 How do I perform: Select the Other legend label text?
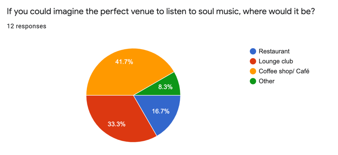267,81
